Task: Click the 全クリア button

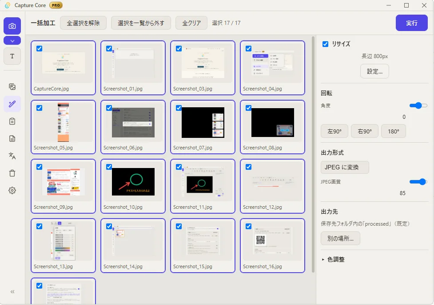Action: coord(191,23)
